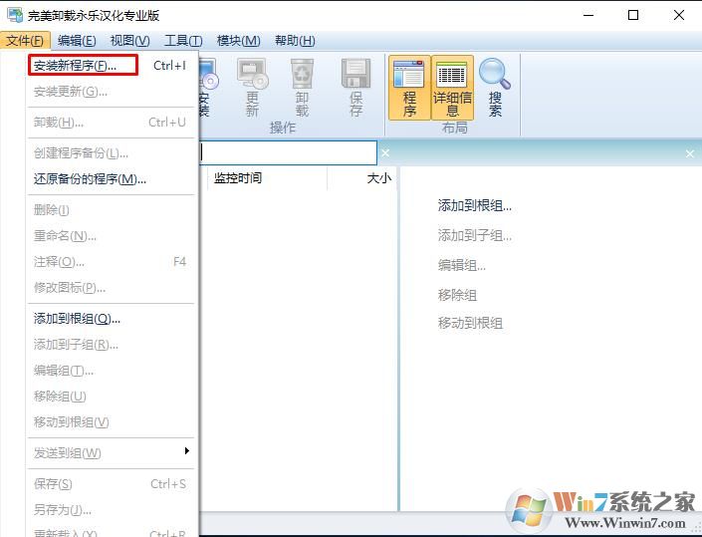This screenshot has width=702, height=537.
Task: Click the 更新 (Update) toolbar icon
Action: (252, 87)
